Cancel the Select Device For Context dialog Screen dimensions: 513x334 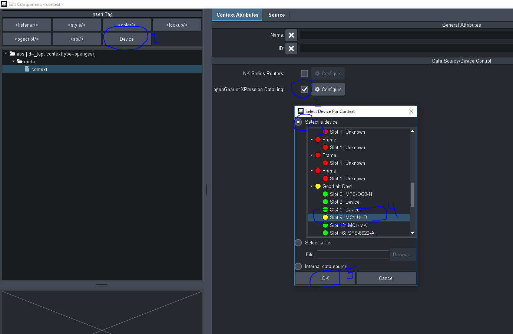tap(386, 278)
